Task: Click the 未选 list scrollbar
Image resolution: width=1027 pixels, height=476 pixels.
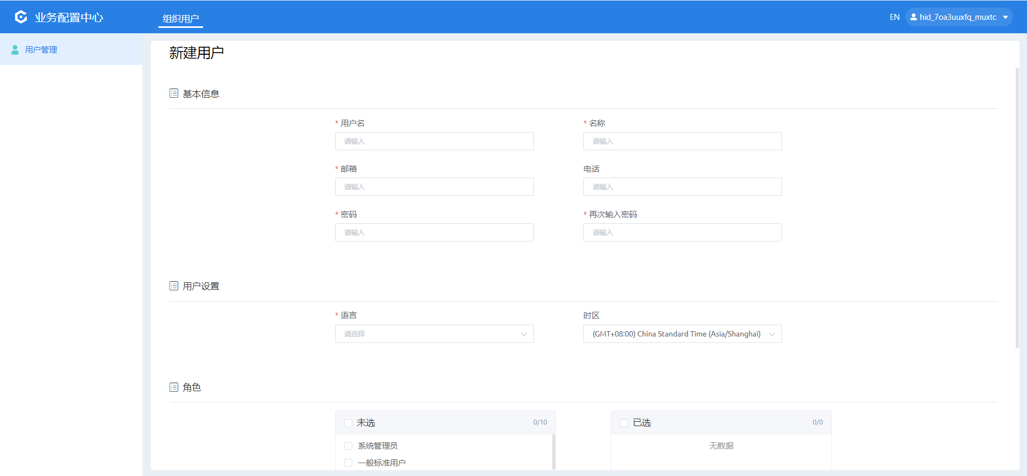Action: coord(554,452)
